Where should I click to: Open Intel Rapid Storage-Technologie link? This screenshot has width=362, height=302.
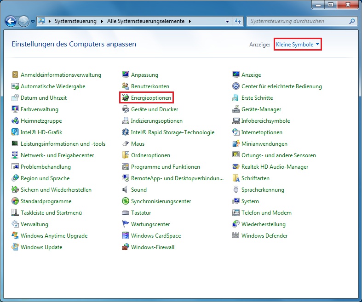[172, 132]
